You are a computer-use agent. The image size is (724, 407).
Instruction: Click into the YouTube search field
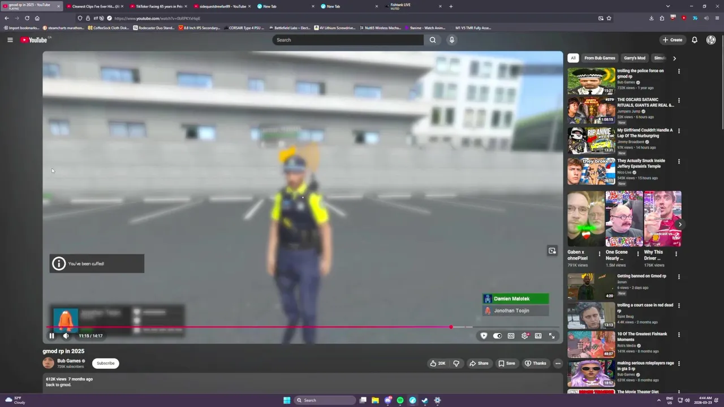click(348, 40)
